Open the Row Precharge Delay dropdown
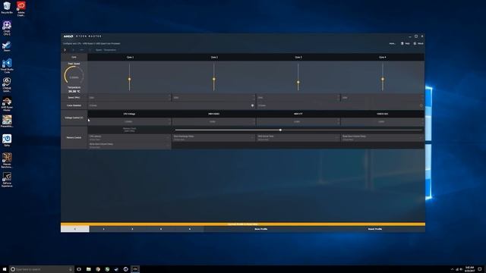 (214, 137)
